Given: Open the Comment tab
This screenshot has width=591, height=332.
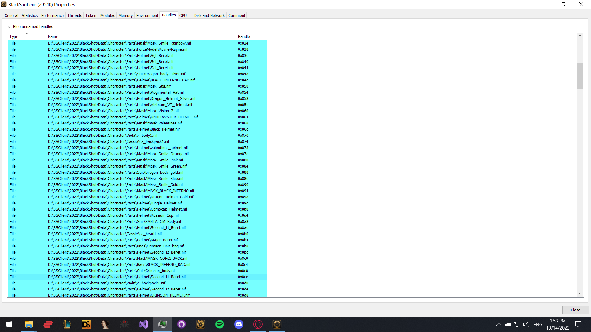Looking at the screenshot, I should tap(237, 15).
